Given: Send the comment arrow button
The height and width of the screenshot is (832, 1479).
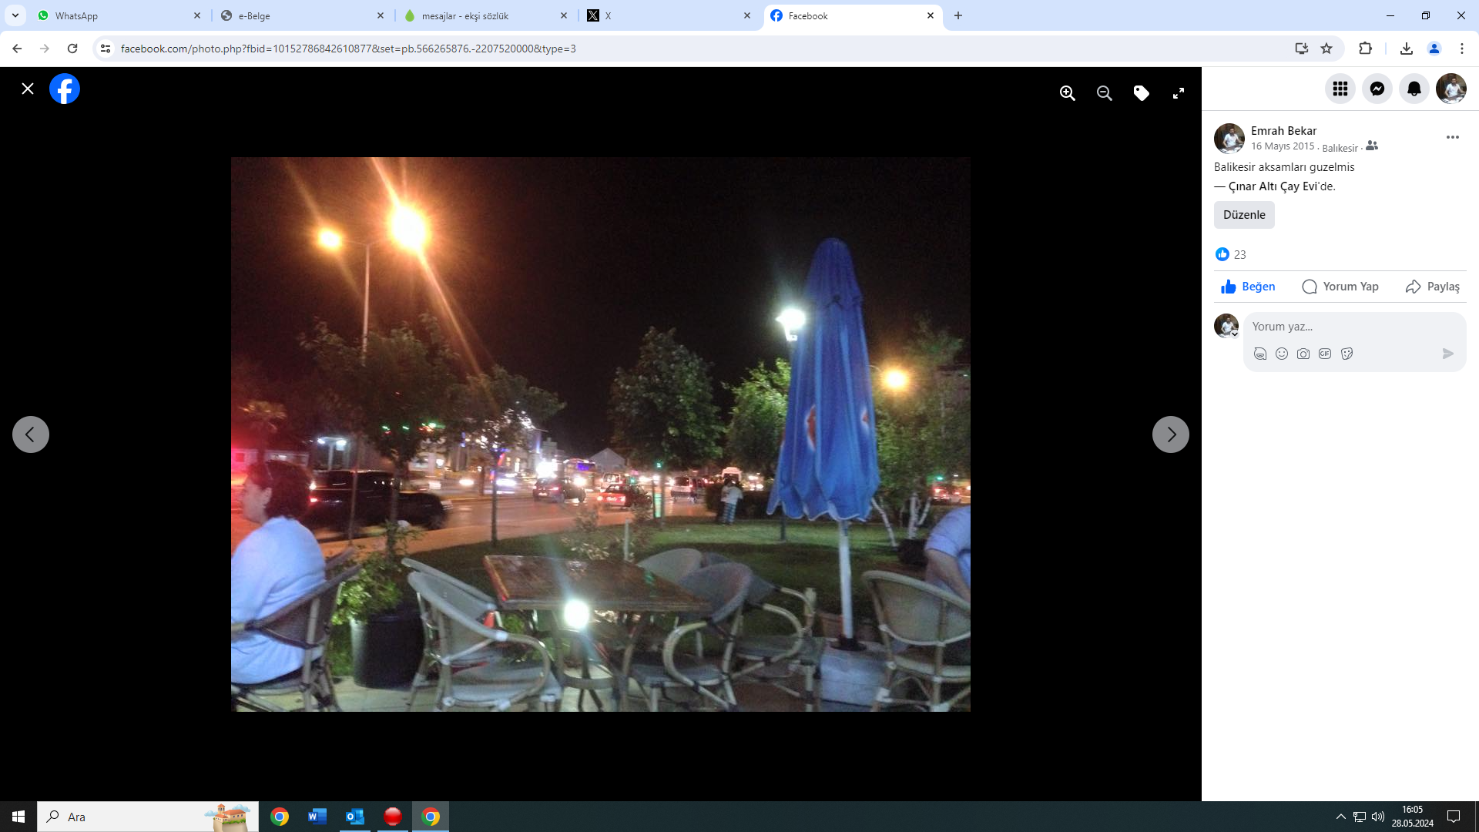Looking at the screenshot, I should 1447,354.
